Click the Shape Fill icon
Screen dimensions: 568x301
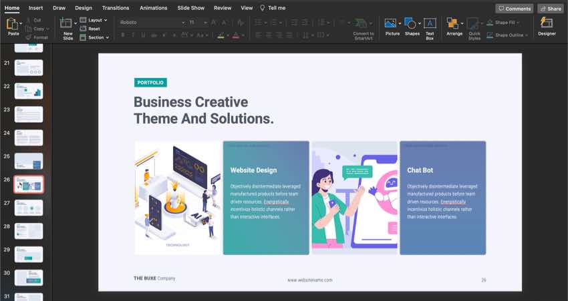(x=490, y=23)
